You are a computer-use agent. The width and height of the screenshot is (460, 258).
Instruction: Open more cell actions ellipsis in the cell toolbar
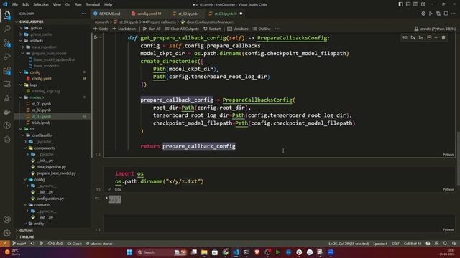436,38
